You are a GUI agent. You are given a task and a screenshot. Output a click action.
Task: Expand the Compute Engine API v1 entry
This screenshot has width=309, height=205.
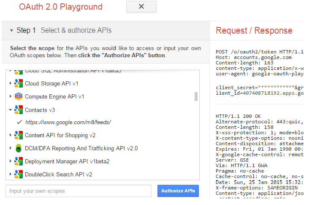coord(11,96)
